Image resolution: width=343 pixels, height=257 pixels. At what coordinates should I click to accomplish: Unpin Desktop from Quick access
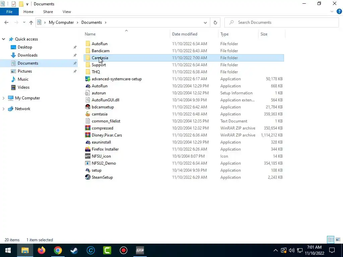[75, 47]
